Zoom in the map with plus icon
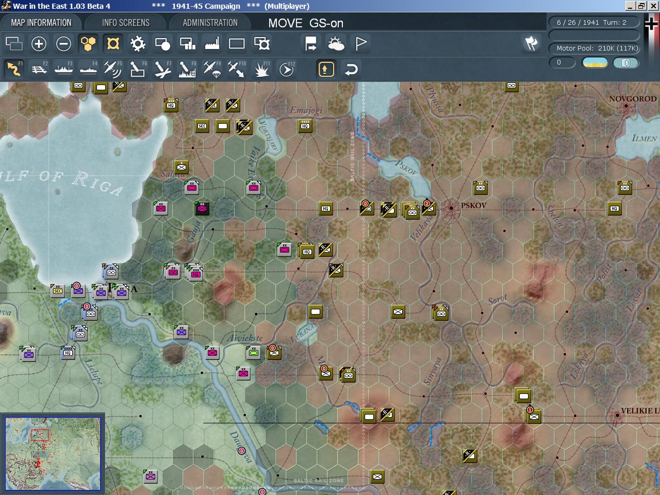The height and width of the screenshot is (495, 660). coord(39,44)
